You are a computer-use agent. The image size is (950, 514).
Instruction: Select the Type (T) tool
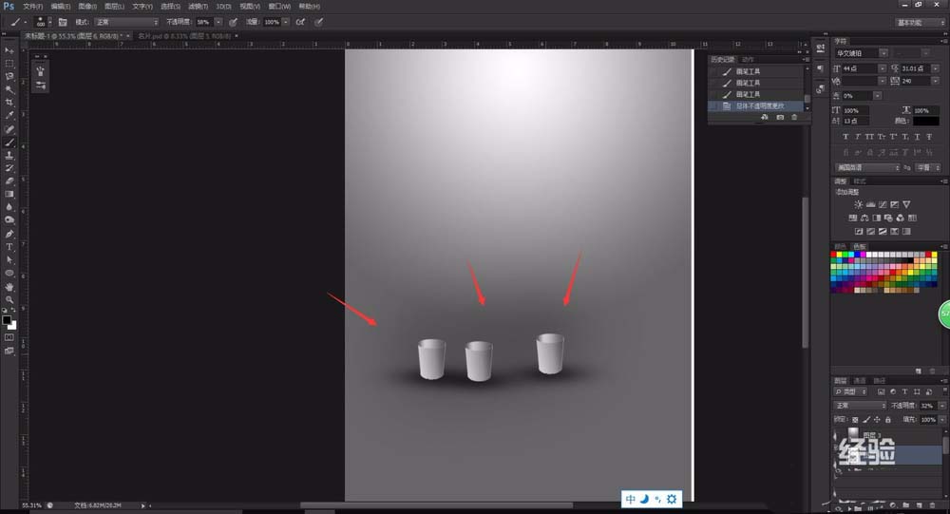pos(9,247)
